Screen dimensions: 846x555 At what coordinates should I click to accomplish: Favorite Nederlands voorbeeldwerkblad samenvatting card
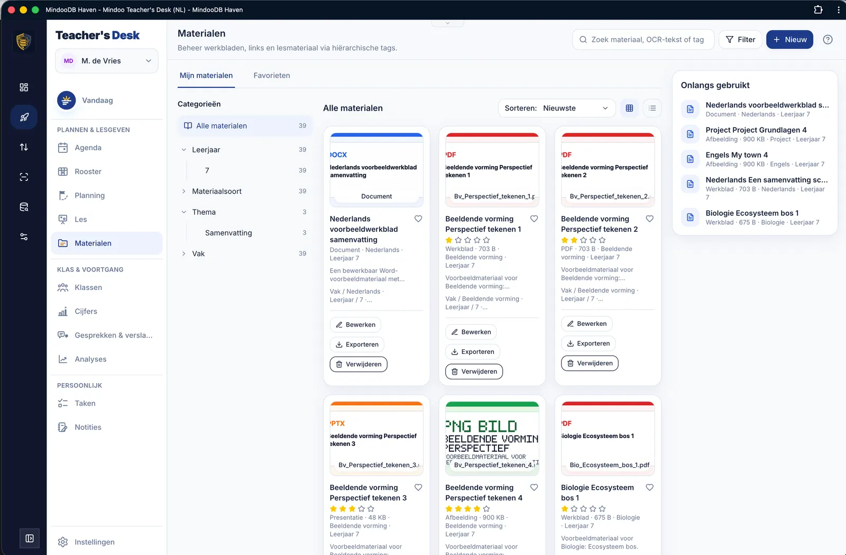pos(418,219)
